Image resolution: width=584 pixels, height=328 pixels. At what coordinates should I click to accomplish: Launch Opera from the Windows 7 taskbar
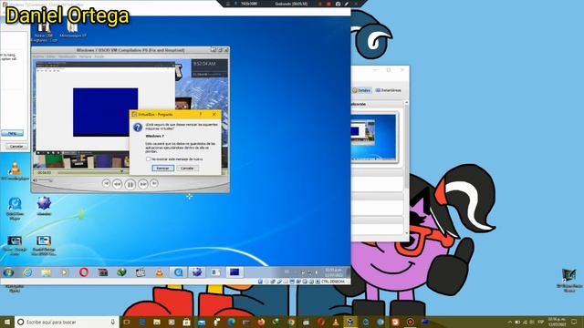tap(84, 272)
